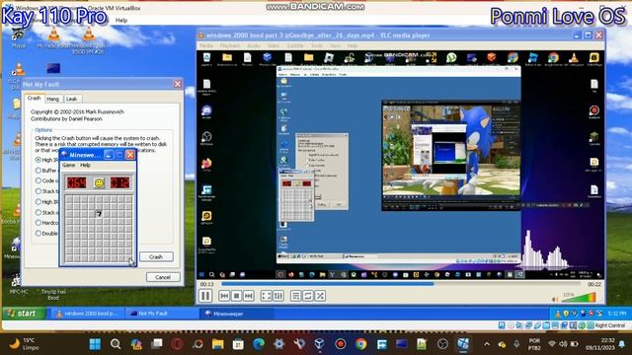Switch to Minesweeper taskbar item
The height and width of the screenshot is (355, 632).
pos(237,314)
